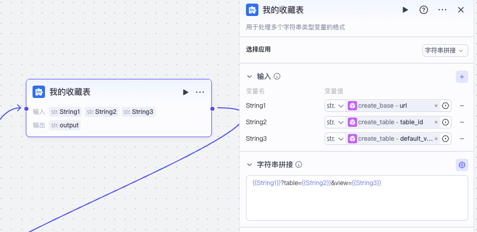Select String2 tag on canvas node
Image resolution: width=477 pixels, height=232 pixels.
click(102, 112)
